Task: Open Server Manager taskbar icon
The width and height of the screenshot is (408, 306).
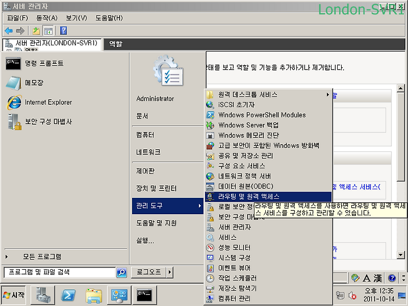Action: tap(43, 295)
